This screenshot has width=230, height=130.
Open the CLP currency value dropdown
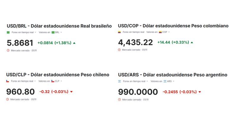57,81
